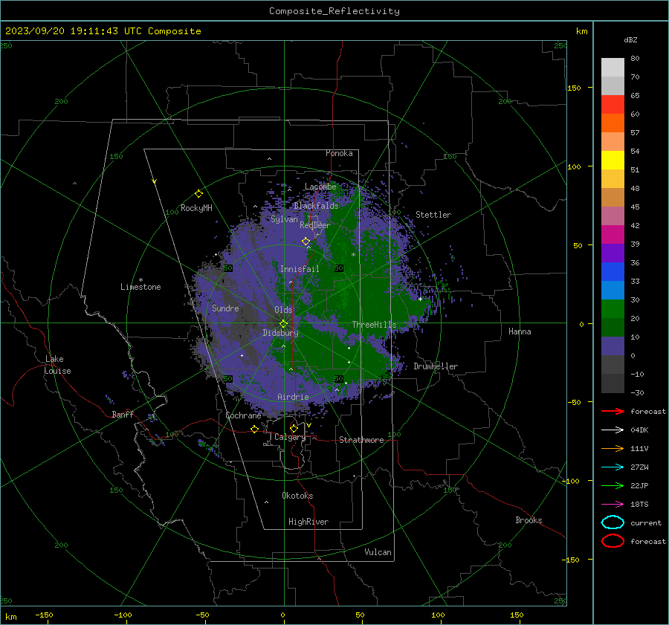
Task: Click the yellow diamond marker near RockyMH
Action: click(x=198, y=194)
